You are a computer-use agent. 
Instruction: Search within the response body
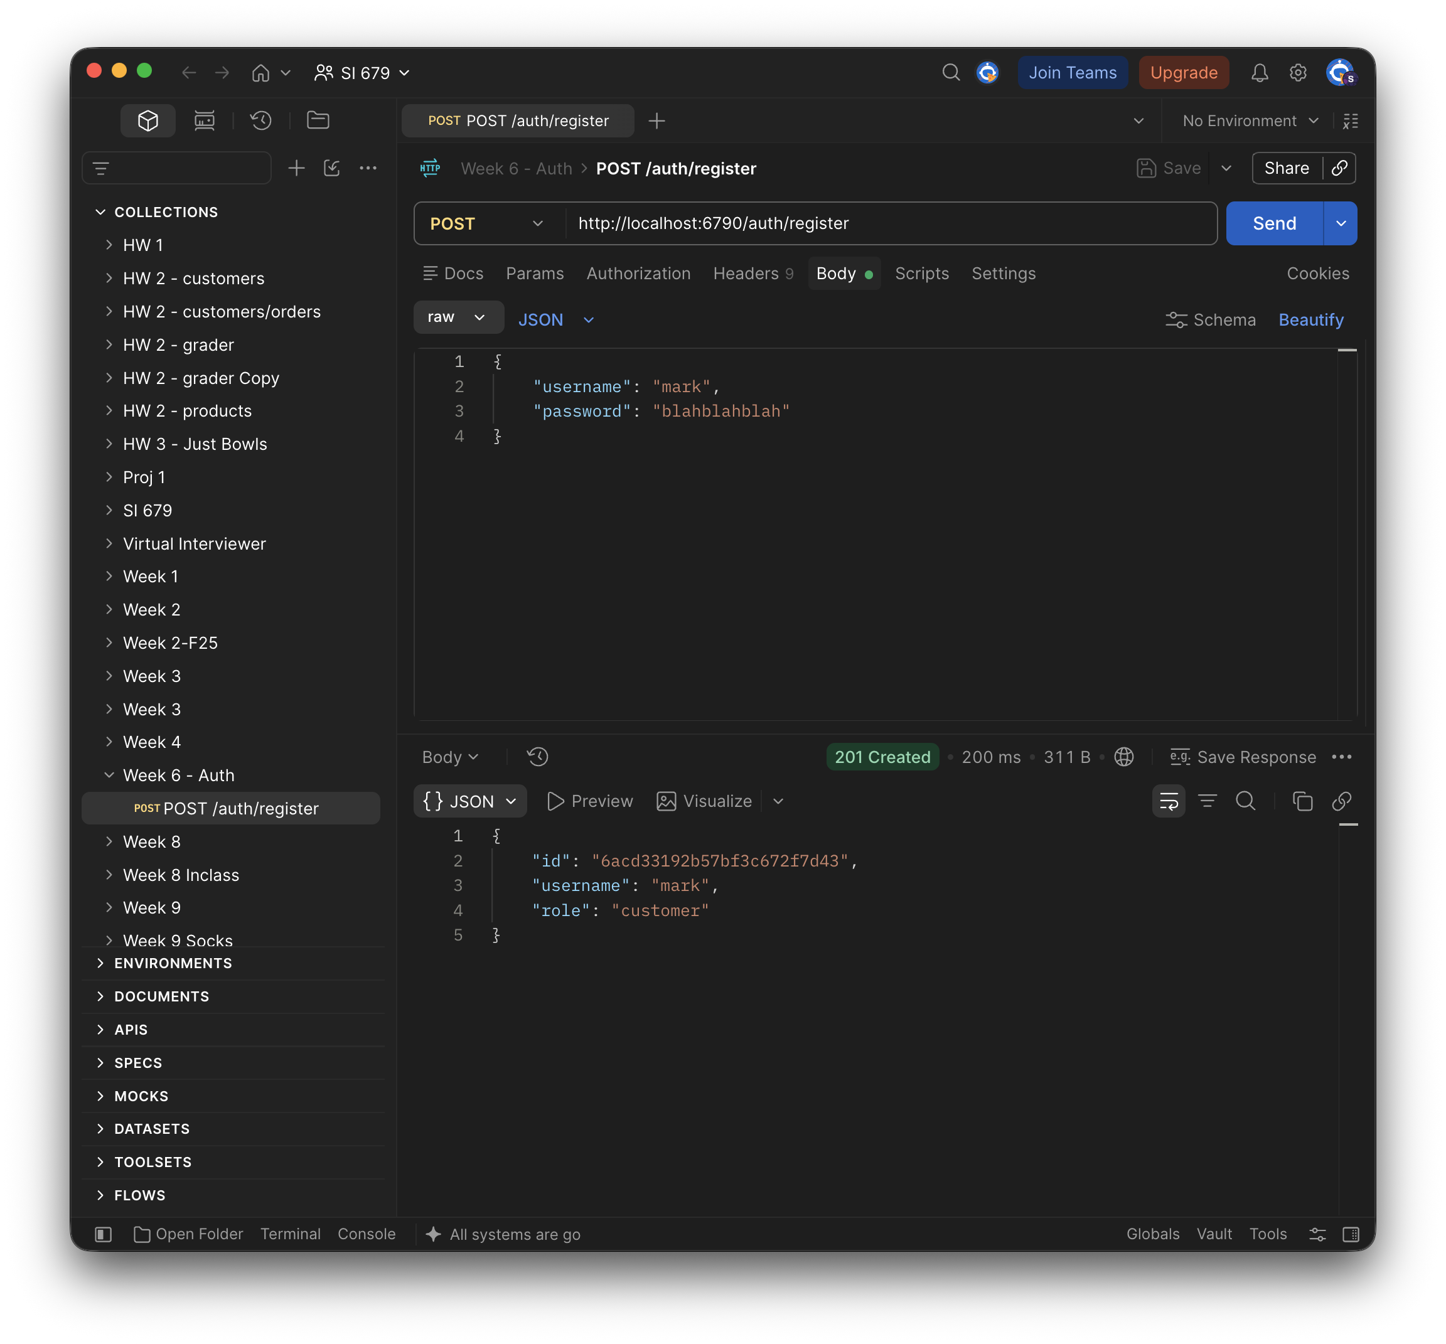pos(1246,801)
